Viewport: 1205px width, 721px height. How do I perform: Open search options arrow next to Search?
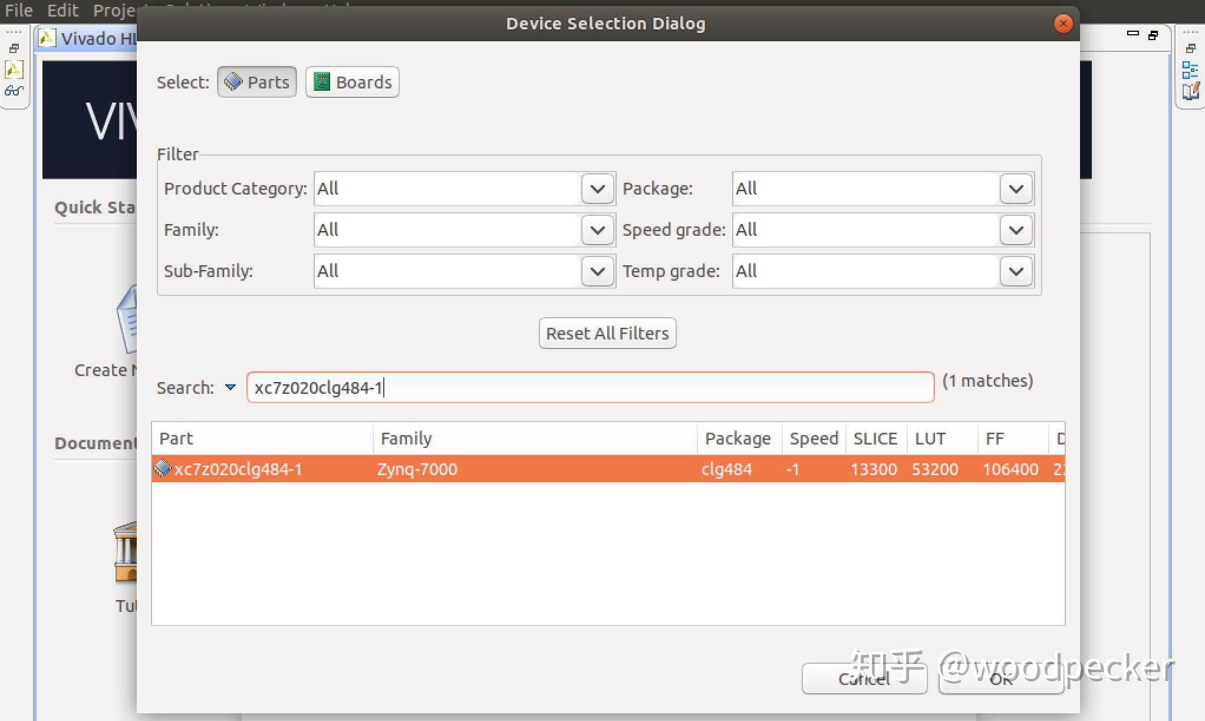(x=231, y=387)
